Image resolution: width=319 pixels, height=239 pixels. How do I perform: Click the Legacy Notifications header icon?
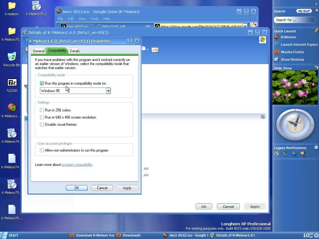(316, 148)
